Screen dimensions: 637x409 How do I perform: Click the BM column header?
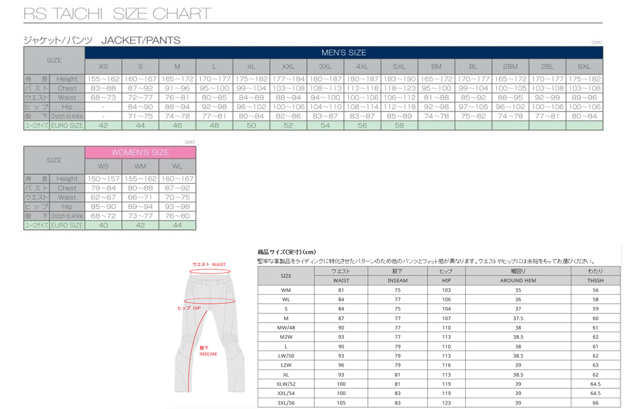coord(436,66)
